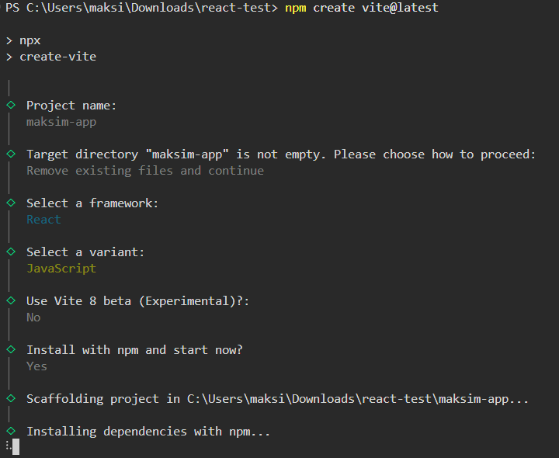The height and width of the screenshot is (458, 559).
Task: Click the diamond beside Select a framework
Action: pos(11,203)
